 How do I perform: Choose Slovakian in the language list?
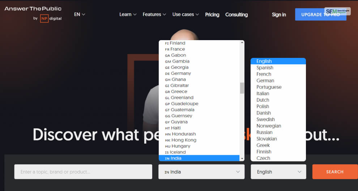pos(278,139)
